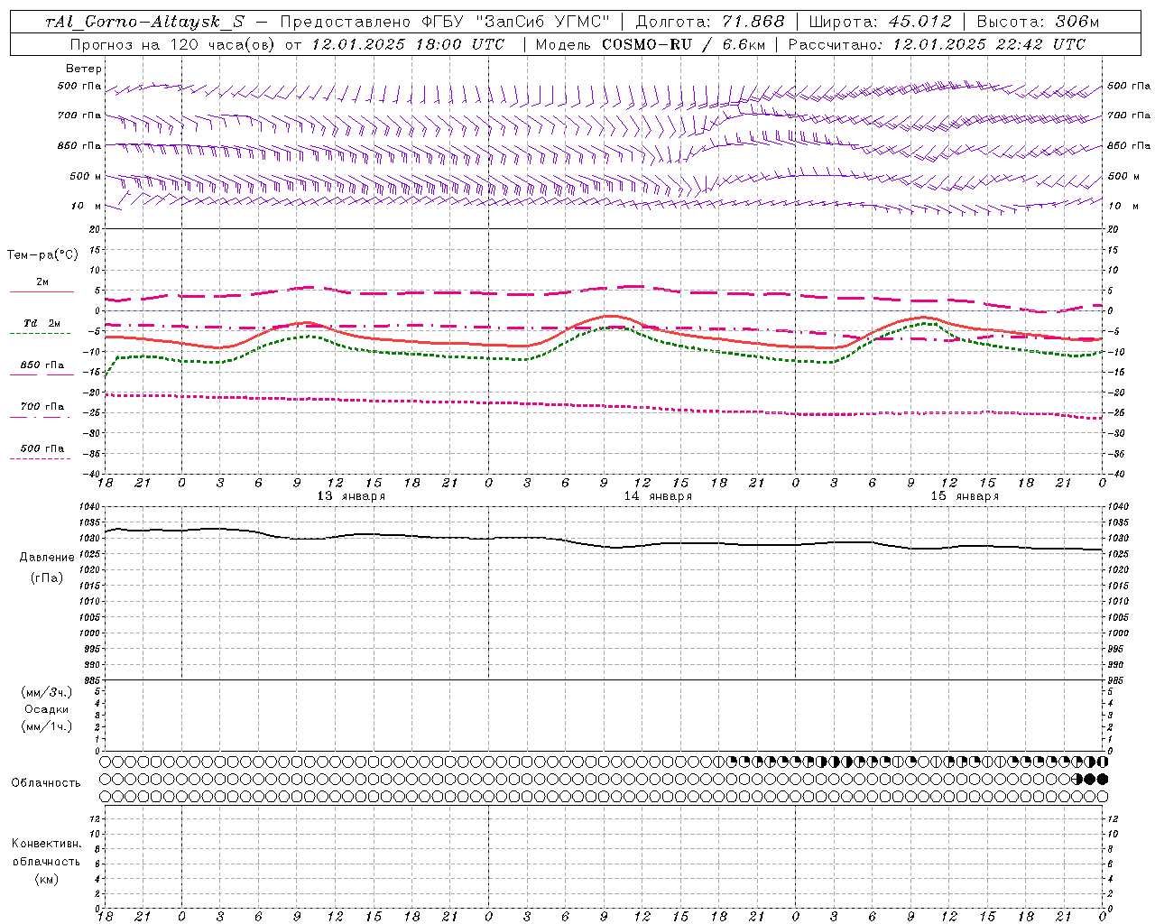Screen dimensions: 1155x924
Task: Click the station title rAl_Gorno-Altaysk_S
Action: pyautogui.click(x=144, y=22)
